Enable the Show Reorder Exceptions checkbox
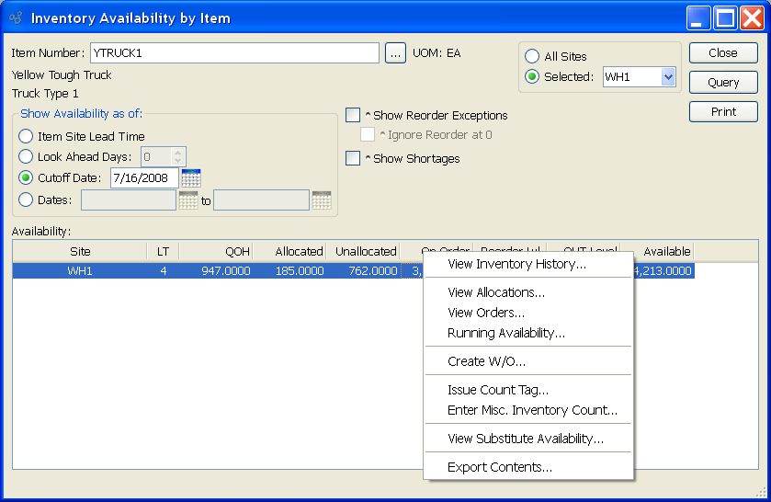 tap(353, 116)
